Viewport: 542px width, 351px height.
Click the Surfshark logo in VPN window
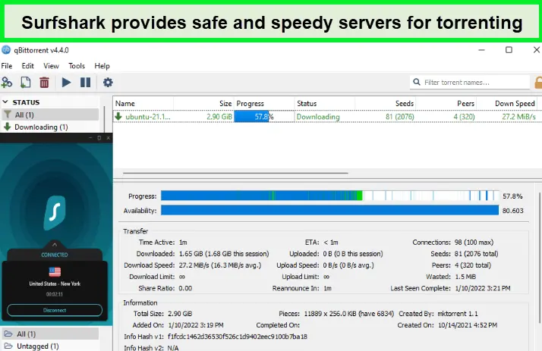coord(55,212)
